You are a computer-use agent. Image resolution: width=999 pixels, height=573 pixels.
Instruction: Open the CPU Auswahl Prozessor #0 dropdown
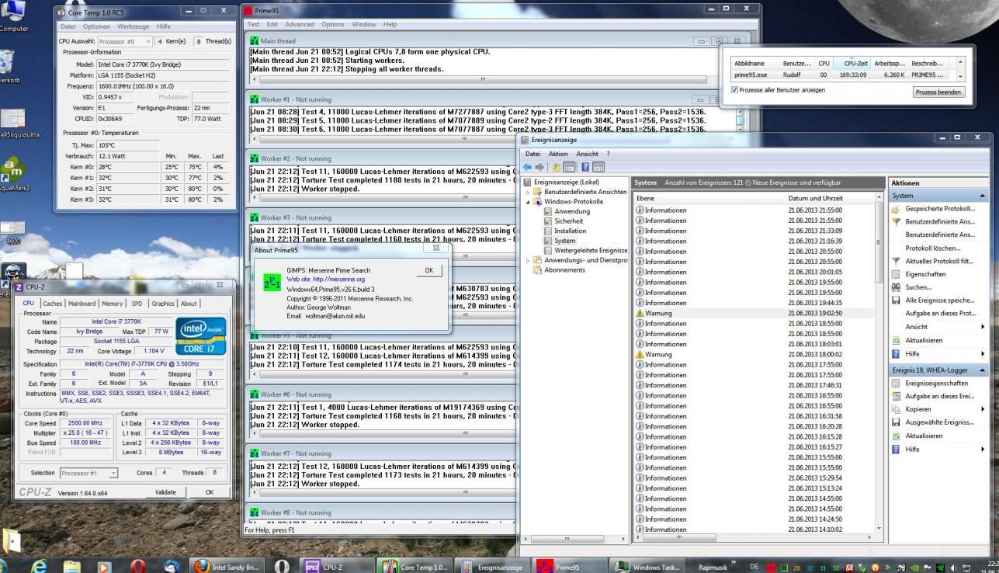click(124, 41)
